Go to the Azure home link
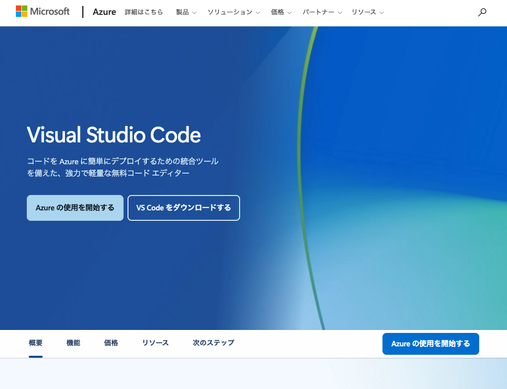The height and width of the screenshot is (389, 507). (104, 12)
